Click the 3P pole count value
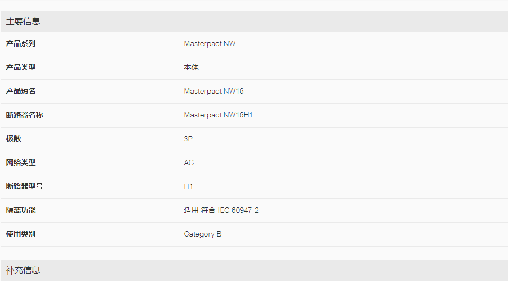Screen dimensions: 508x281 pyautogui.click(x=188, y=139)
